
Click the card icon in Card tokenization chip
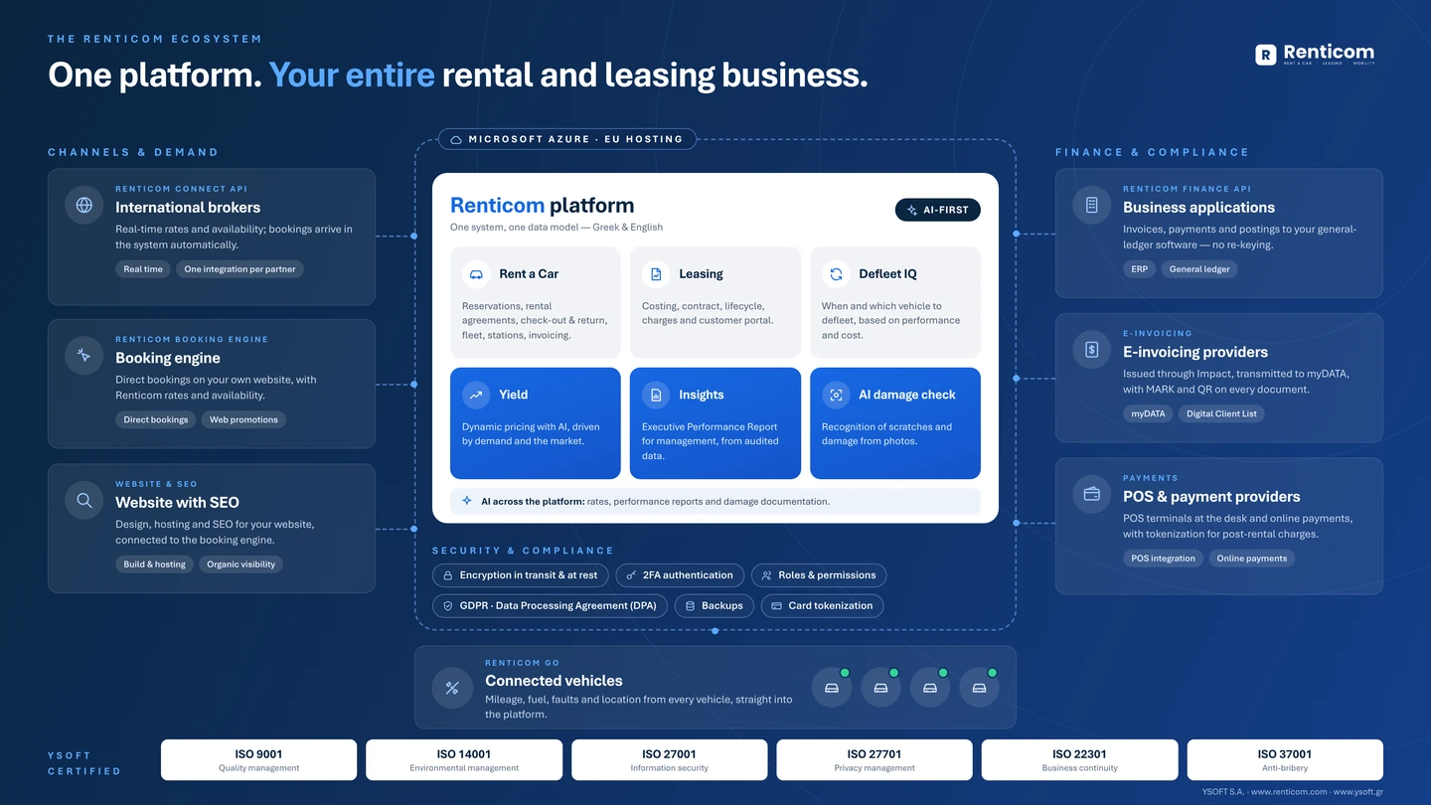(x=775, y=605)
